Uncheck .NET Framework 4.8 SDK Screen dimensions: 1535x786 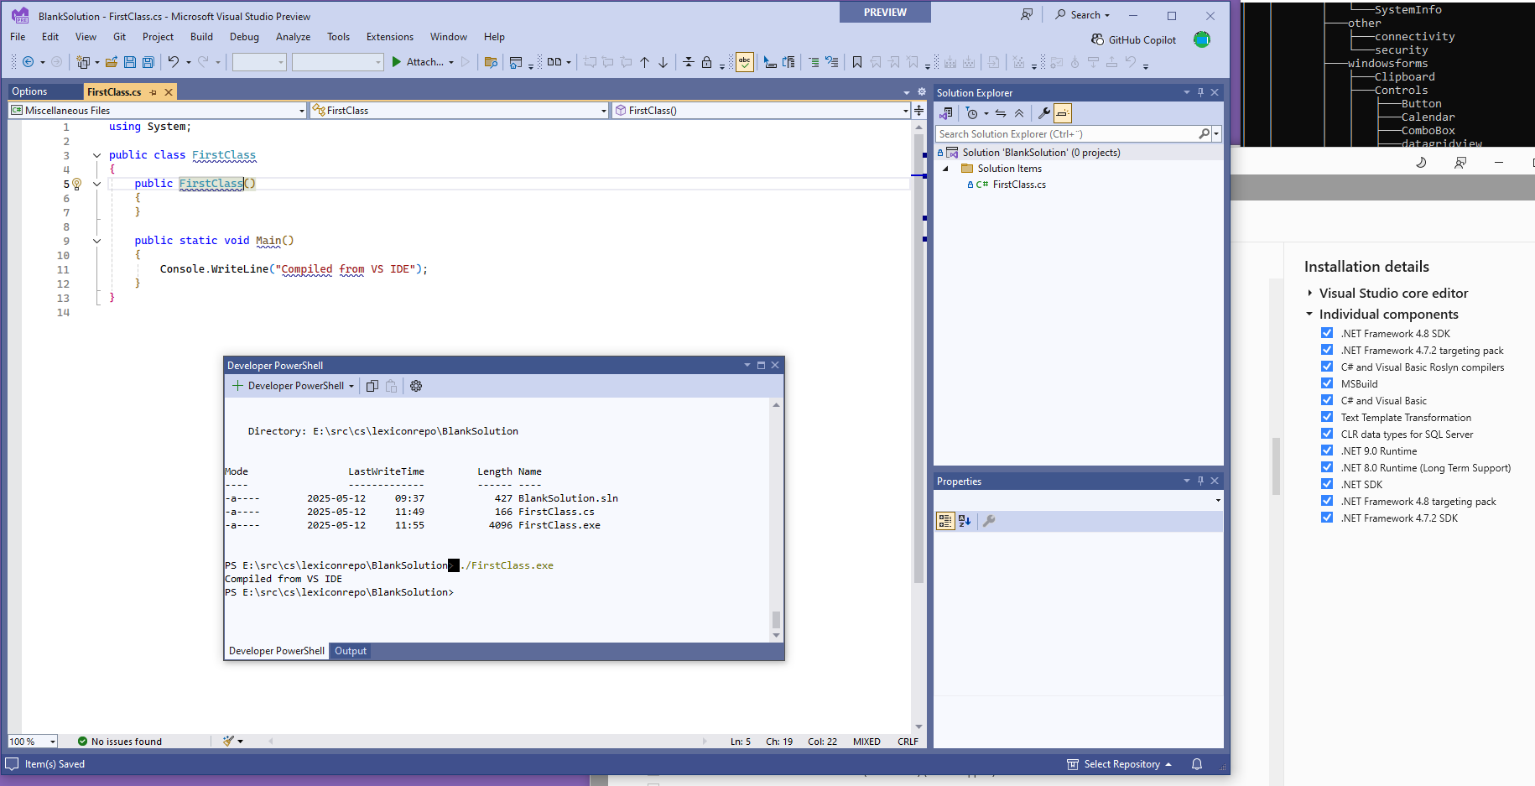click(x=1326, y=333)
